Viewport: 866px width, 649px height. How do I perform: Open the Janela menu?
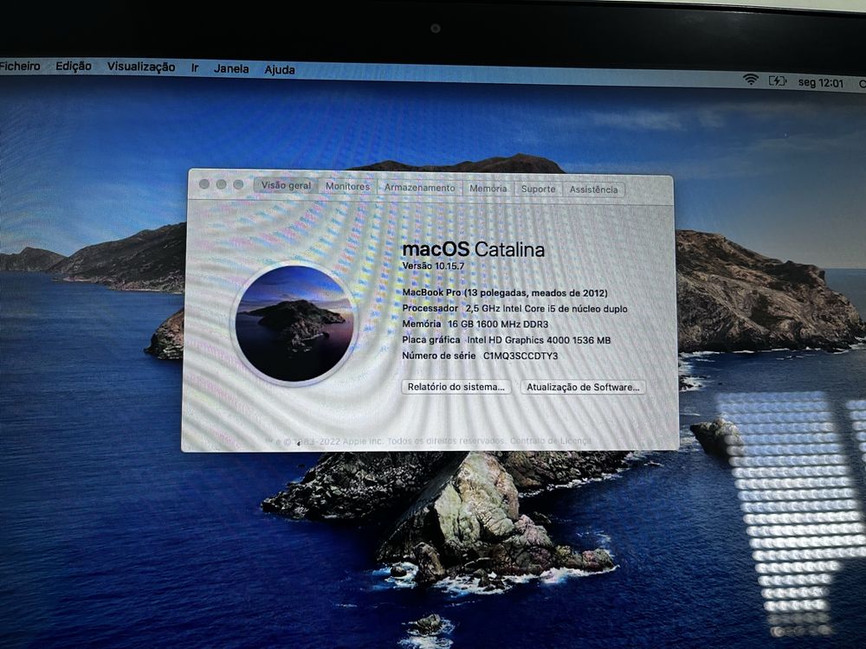click(231, 69)
